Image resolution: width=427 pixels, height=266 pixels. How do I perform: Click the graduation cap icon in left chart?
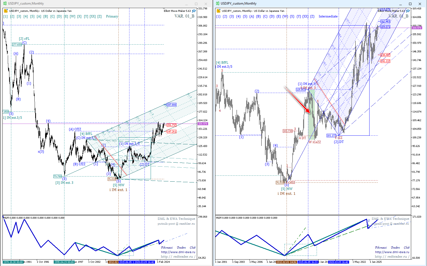pyautogui.click(x=194, y=11)
